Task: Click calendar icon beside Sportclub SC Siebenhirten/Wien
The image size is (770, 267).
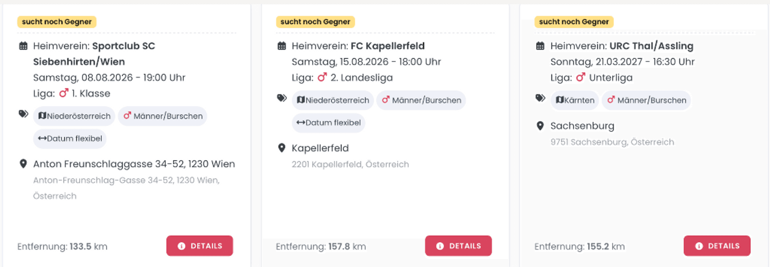Action: (x=23, y=46)
